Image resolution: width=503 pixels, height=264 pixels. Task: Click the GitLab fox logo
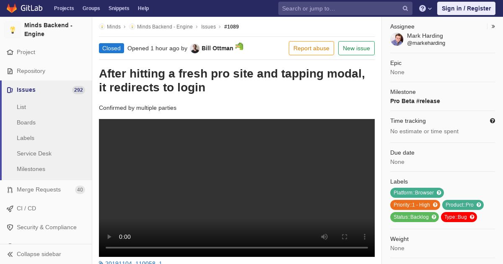click(x=12, y=8)
